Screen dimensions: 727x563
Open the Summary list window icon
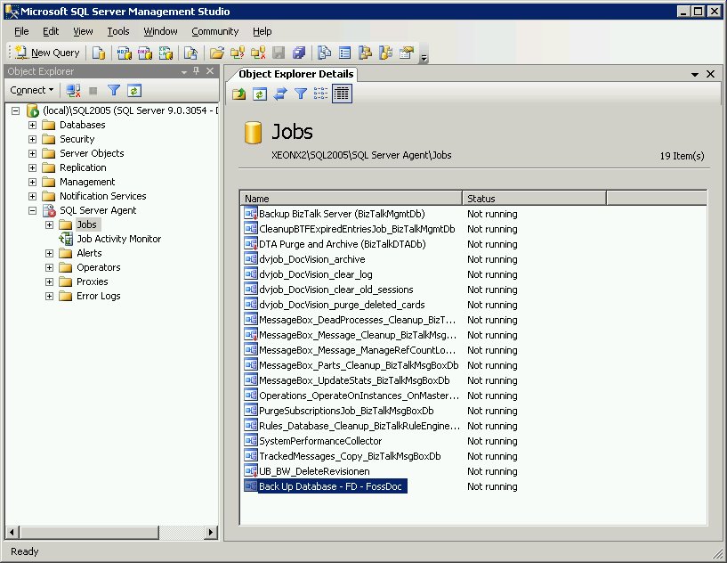point(345,53)
